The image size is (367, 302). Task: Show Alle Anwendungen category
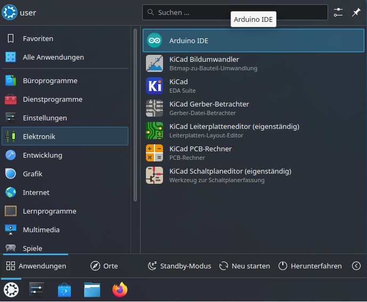tap(65, 57)
